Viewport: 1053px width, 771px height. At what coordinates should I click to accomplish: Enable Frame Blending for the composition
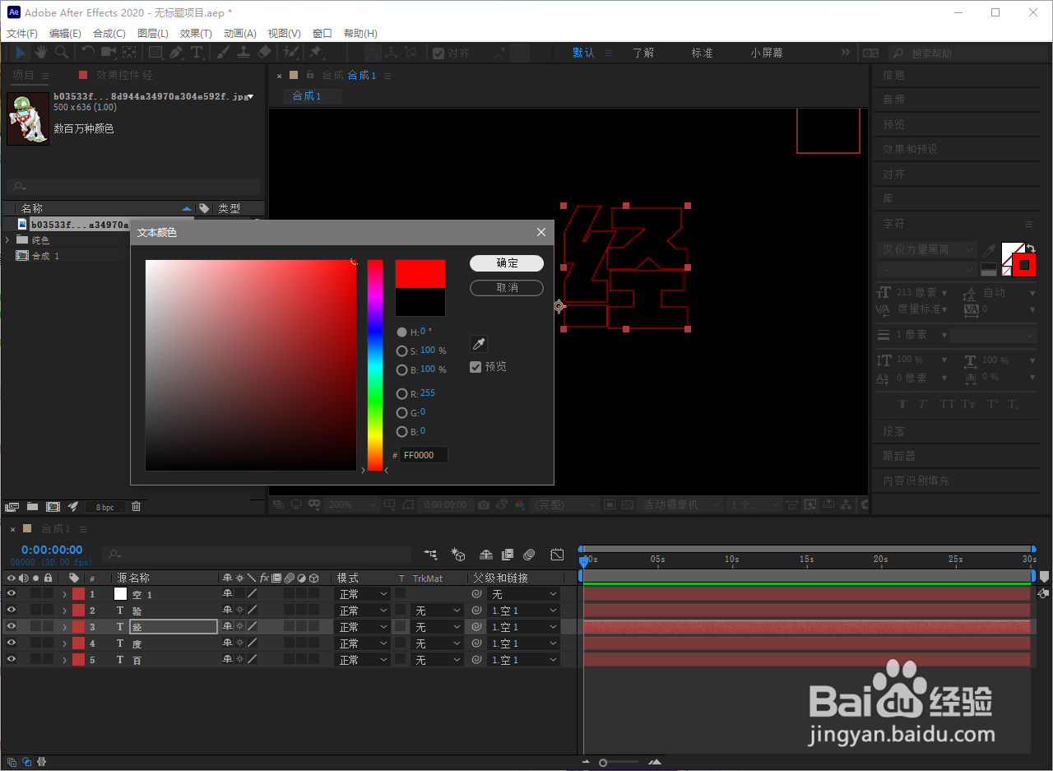pyautogui.click(x=508, y=555)
